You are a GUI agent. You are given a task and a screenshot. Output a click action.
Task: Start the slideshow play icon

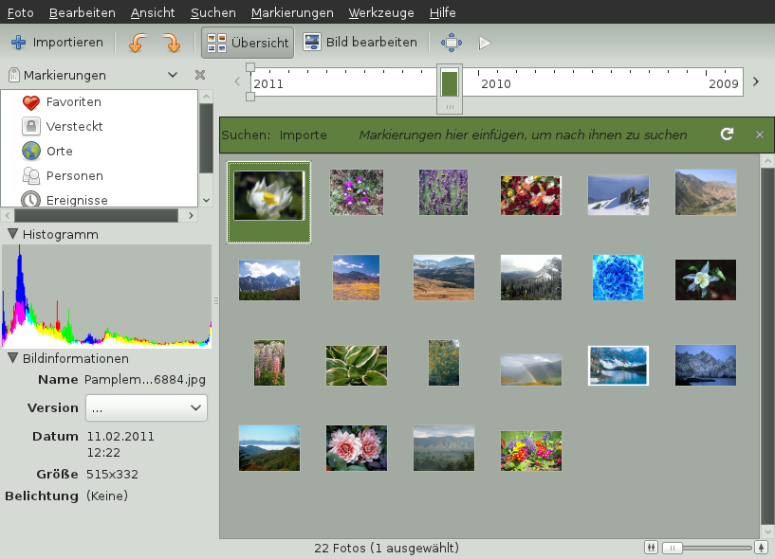pyautogui.click(x=485, y=43)
